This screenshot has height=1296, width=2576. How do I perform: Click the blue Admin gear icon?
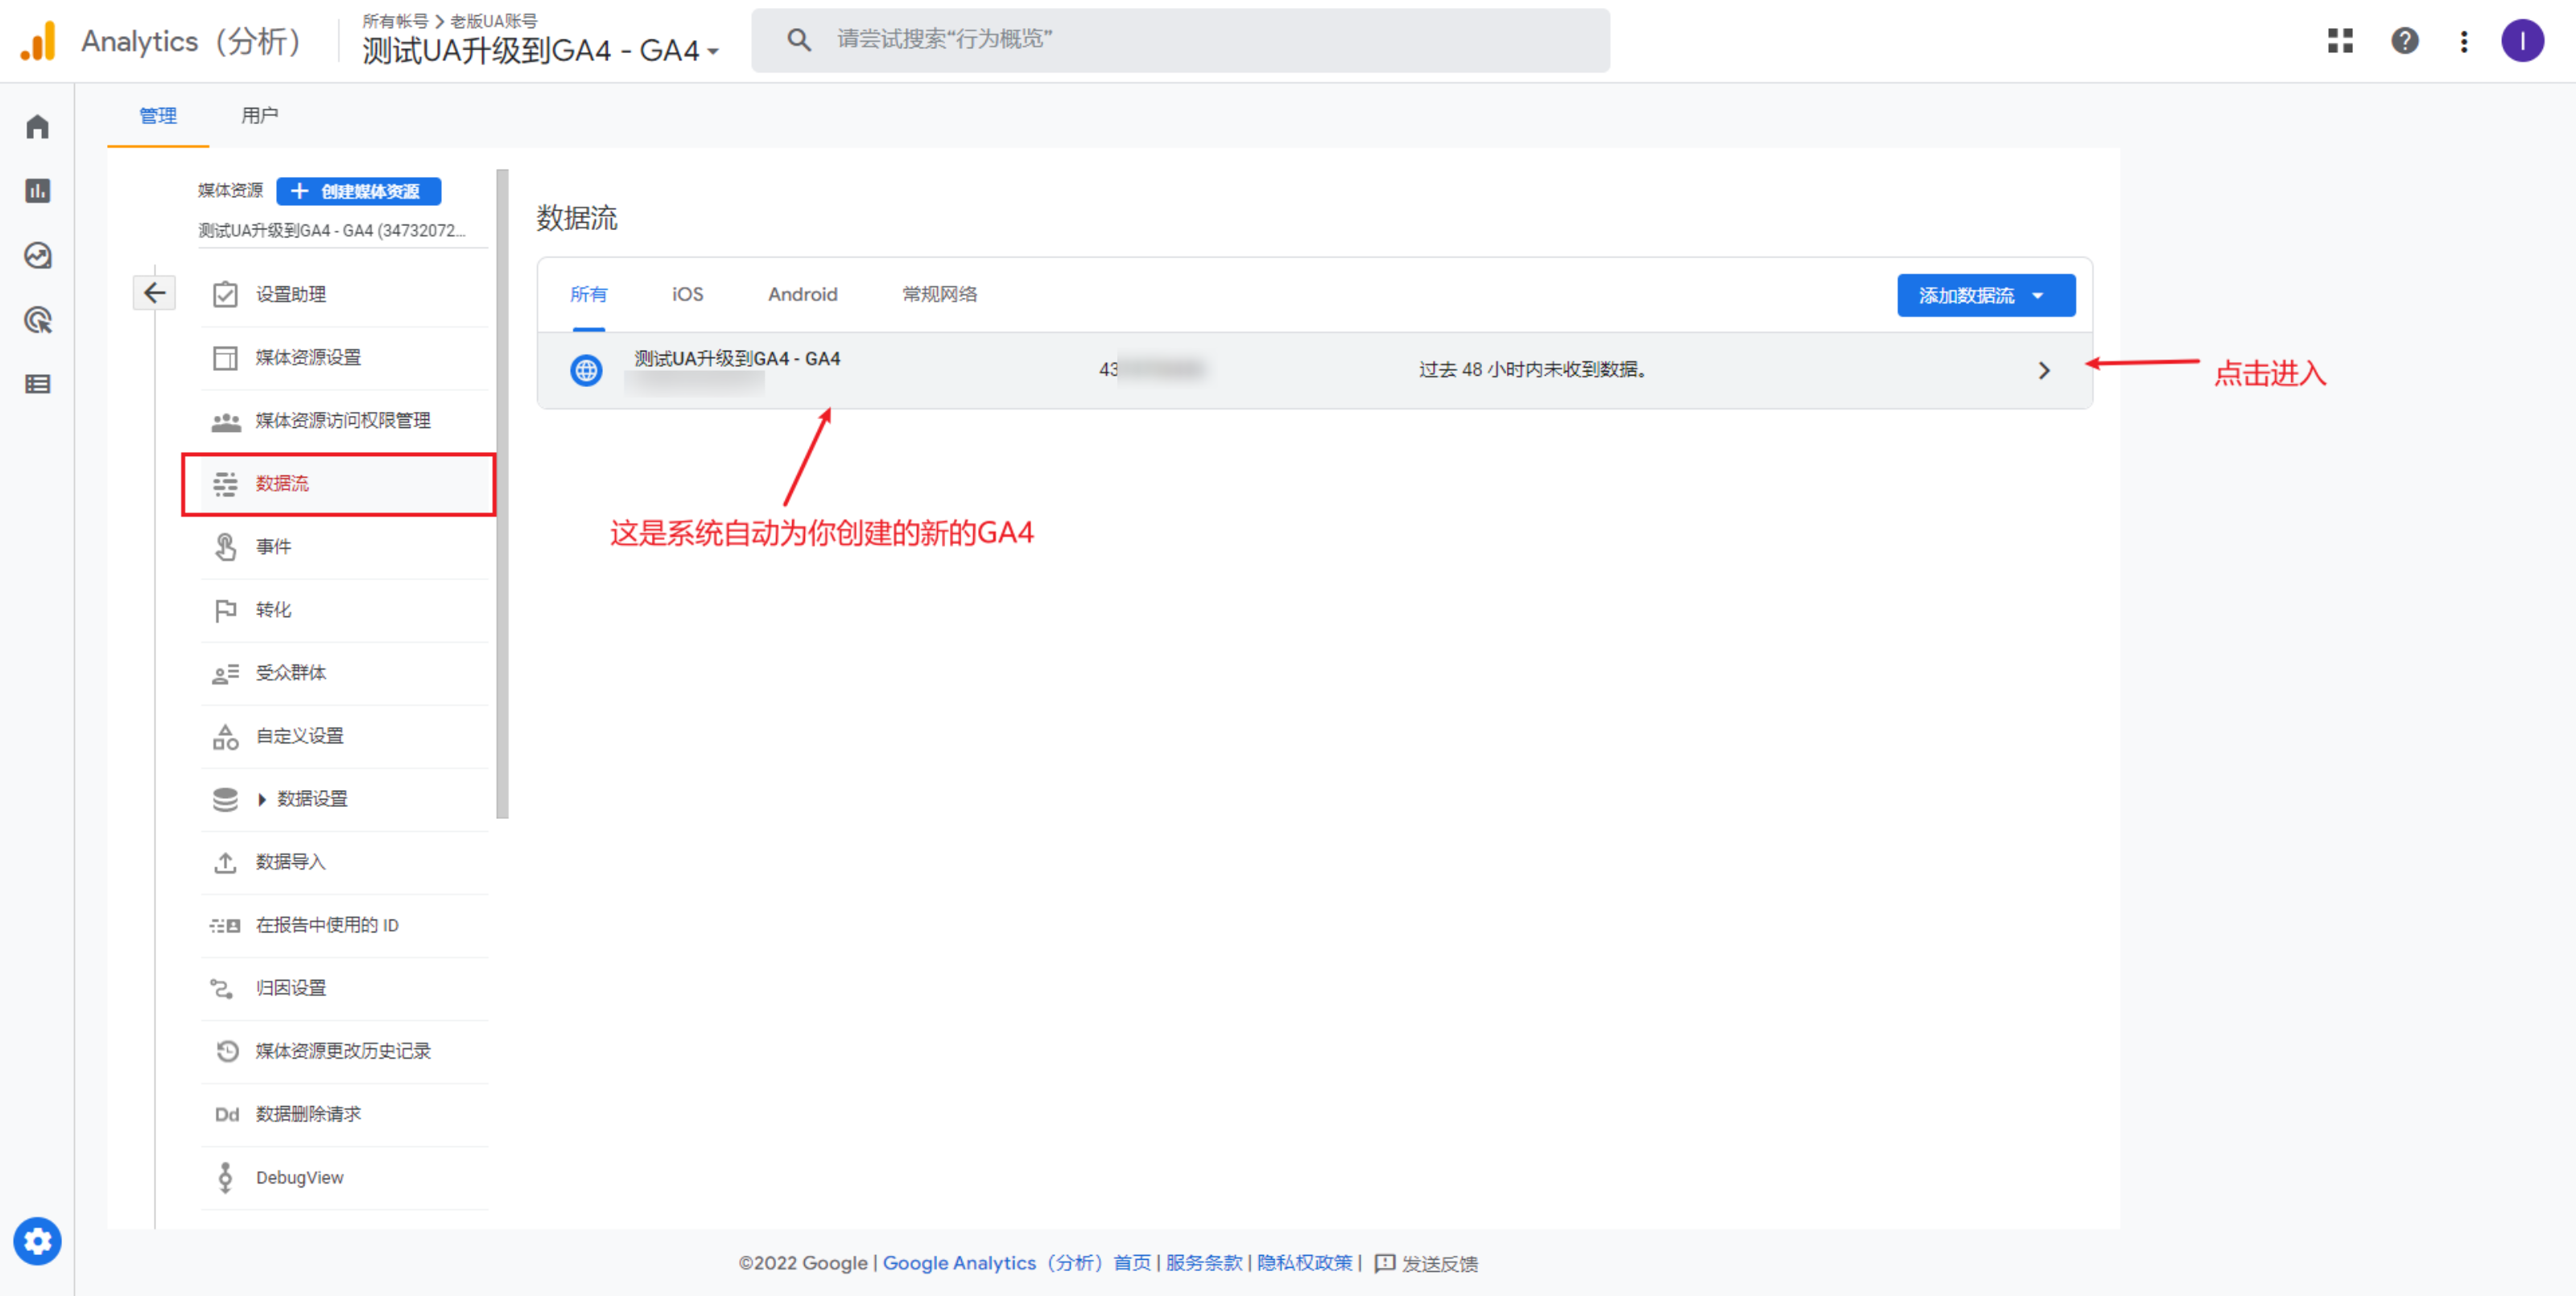coord(38,1241)
